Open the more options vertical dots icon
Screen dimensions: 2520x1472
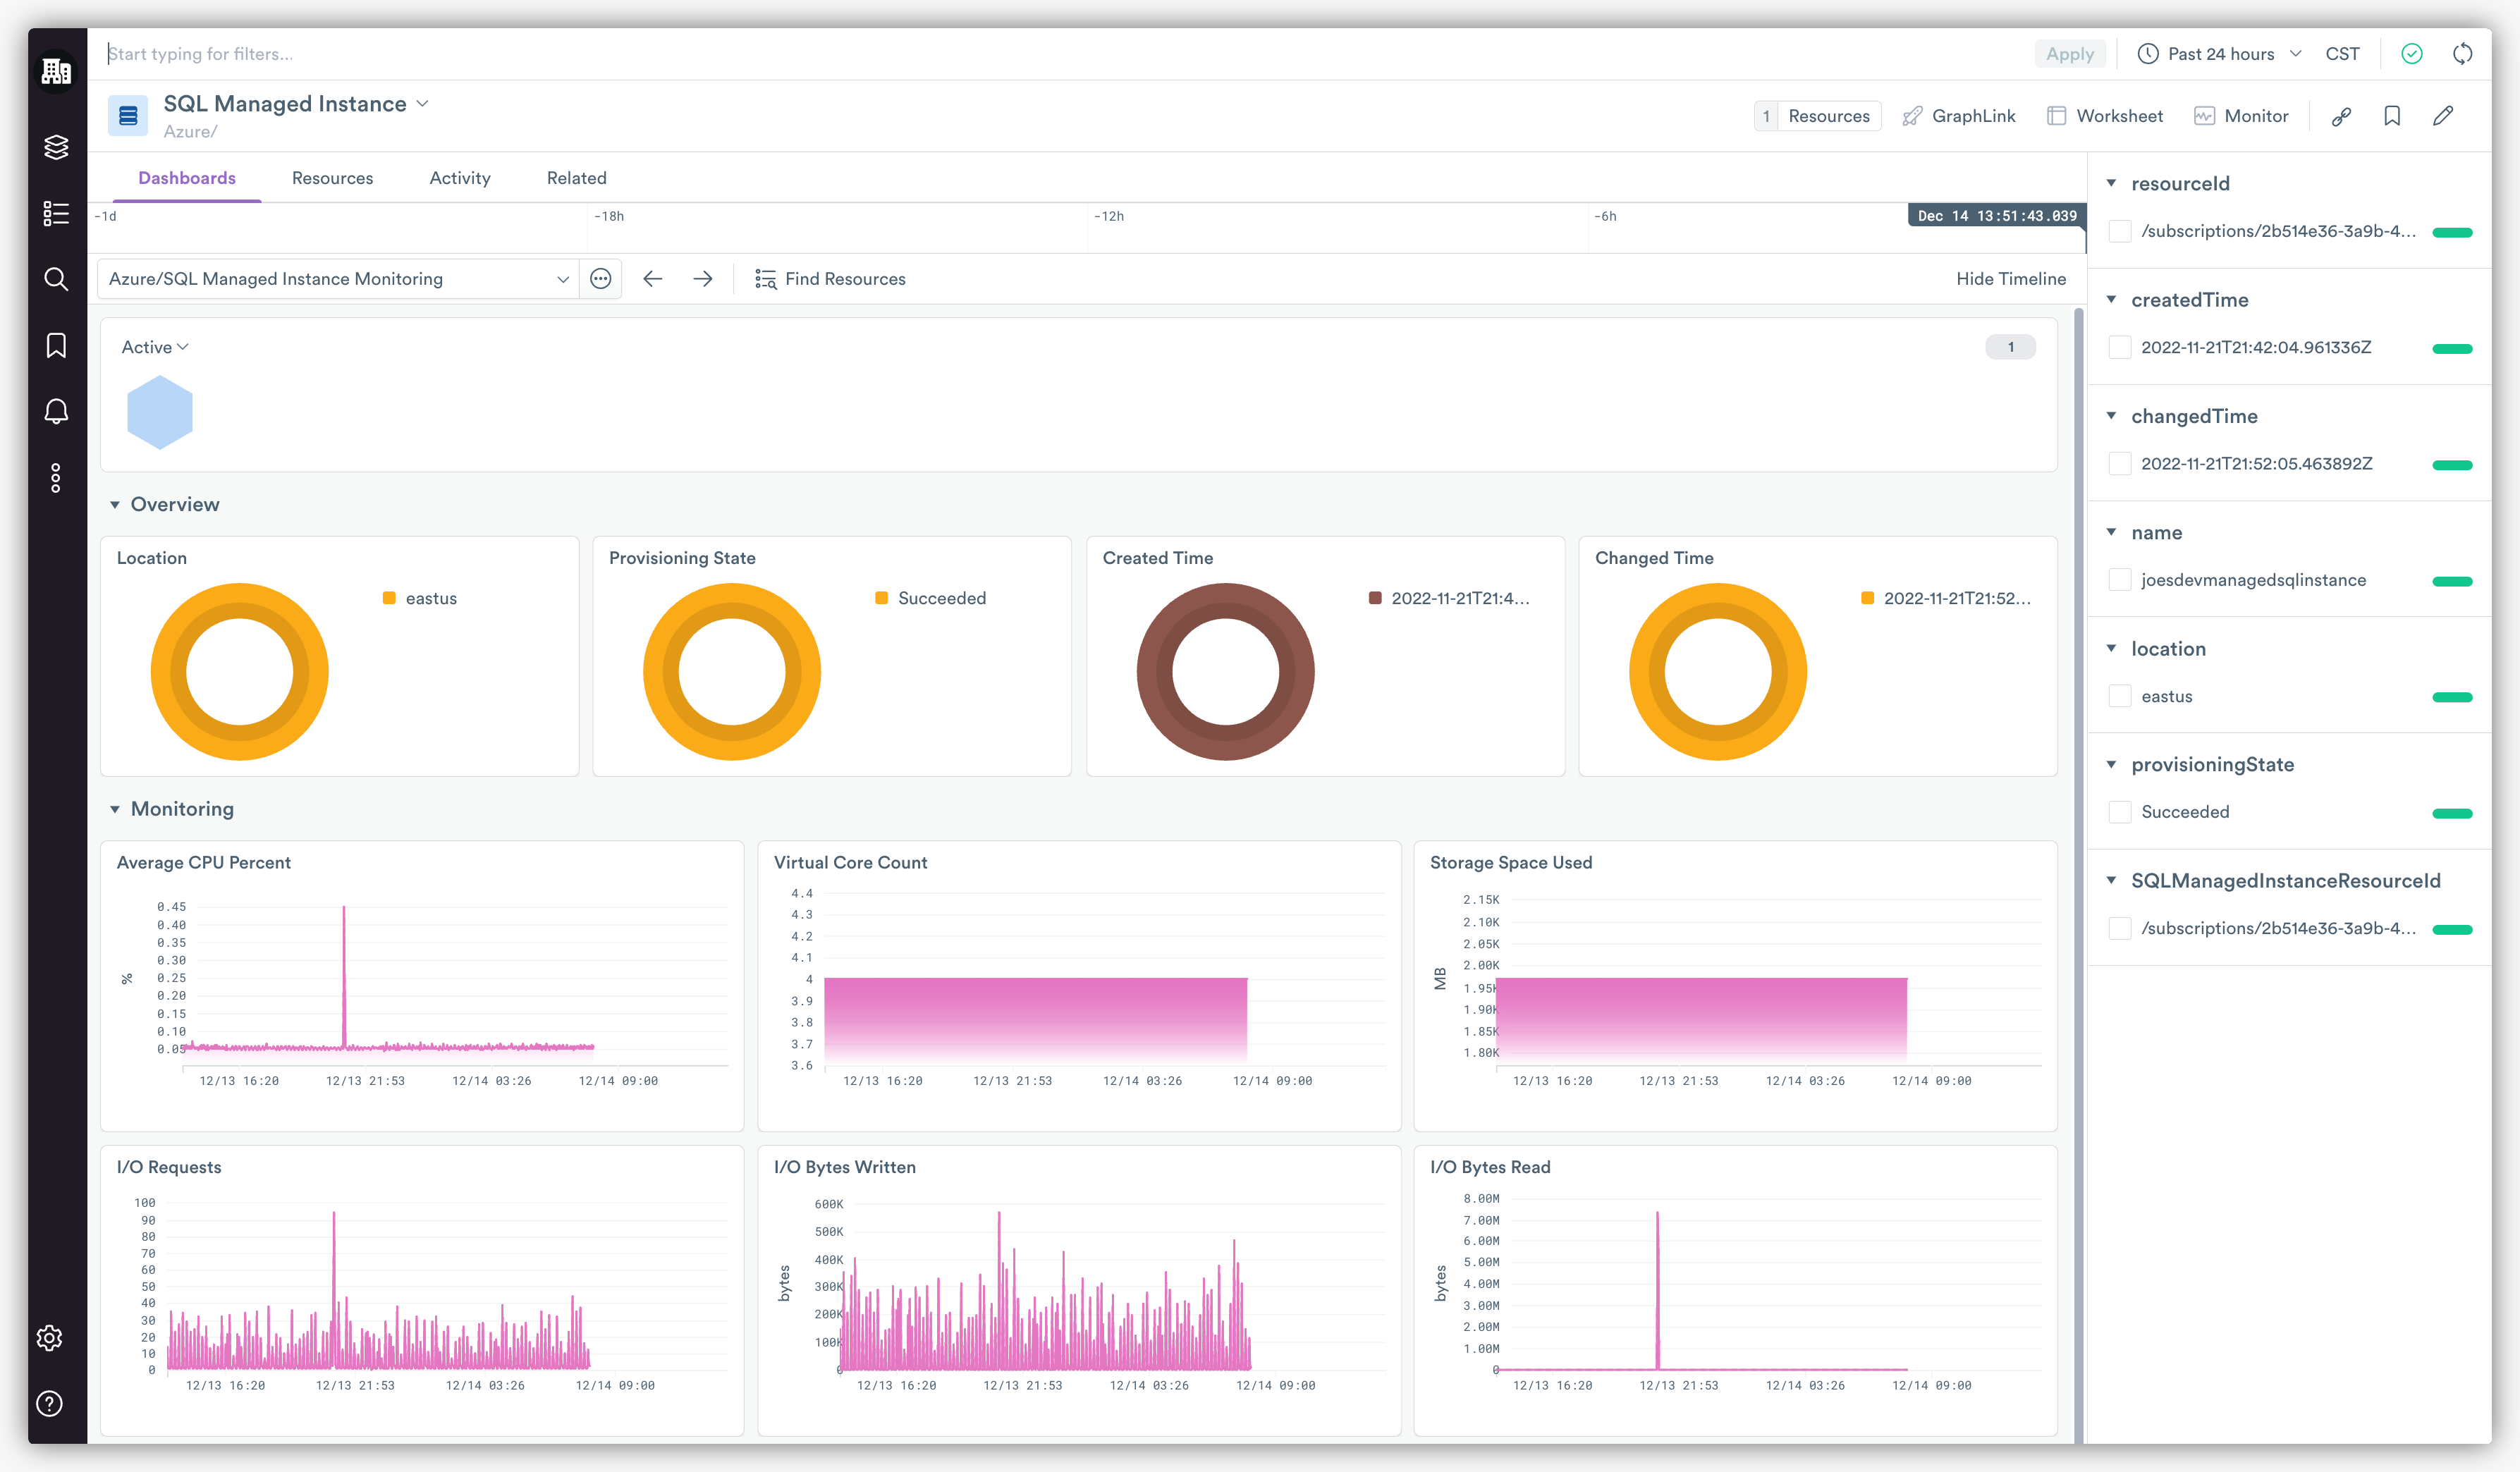56,478
